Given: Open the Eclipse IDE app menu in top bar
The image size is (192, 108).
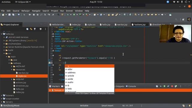Looking at the screenshot, I should [23, 2].
